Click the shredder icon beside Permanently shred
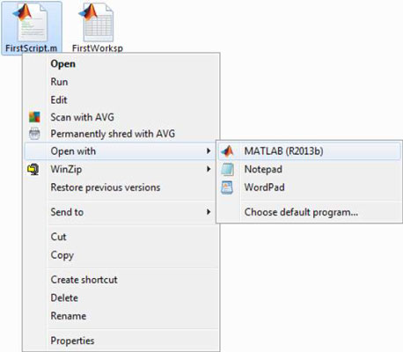The width and height of the screenshot is (403, 352). click(x=34, y=134)
